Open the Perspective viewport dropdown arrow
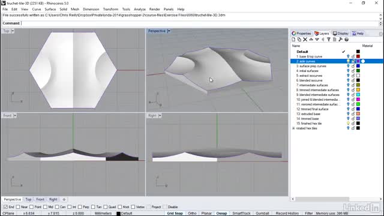The image size is (384, 216). [169, 31]
